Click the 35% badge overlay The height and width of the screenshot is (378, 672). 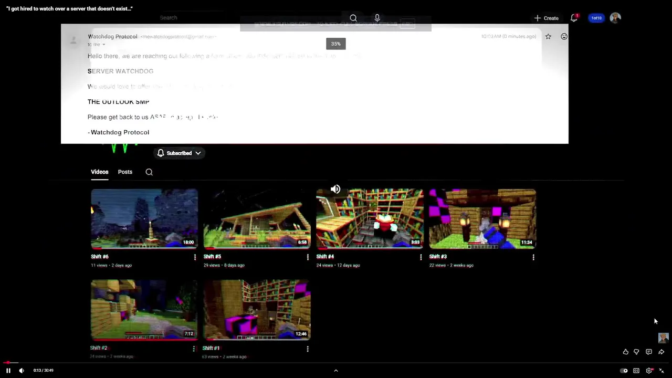coord(335,44)
